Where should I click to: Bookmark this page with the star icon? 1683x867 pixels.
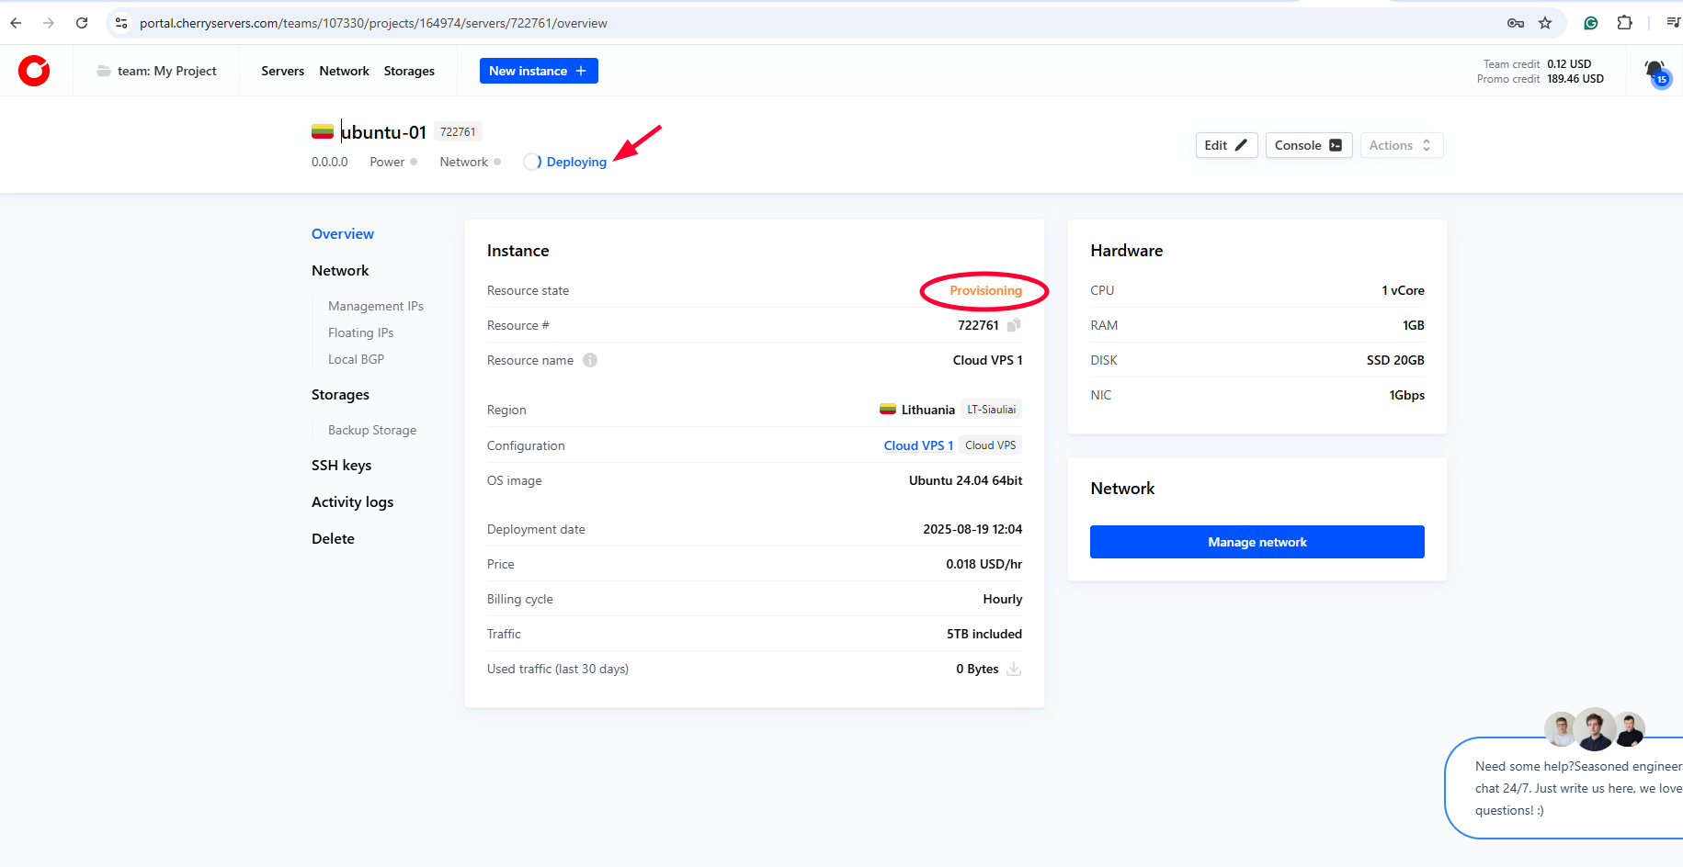pos(1545,23)
